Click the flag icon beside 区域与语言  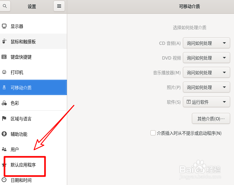(x=4, y=118)
